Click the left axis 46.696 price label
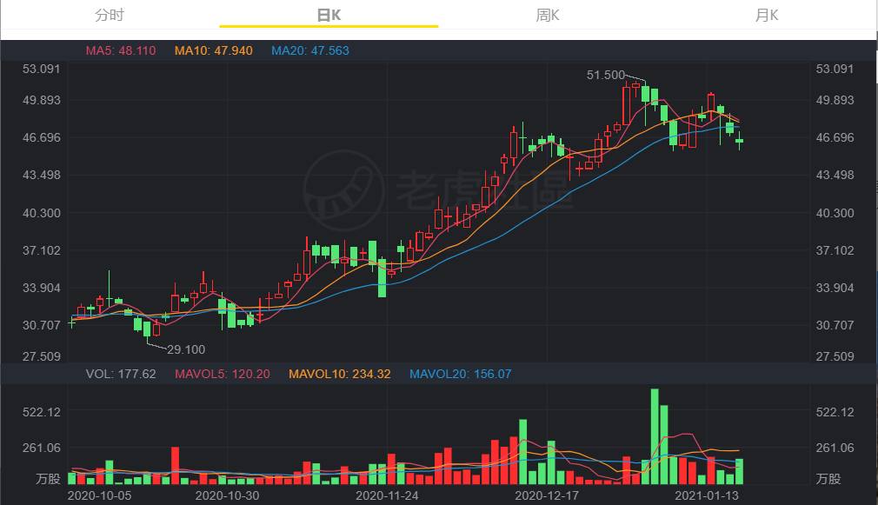Image resolution: width=878 pixels, height=505 pixels. [x=42, y=137]
